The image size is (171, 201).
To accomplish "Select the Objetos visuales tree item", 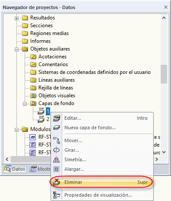I will [x=57, y=96].
